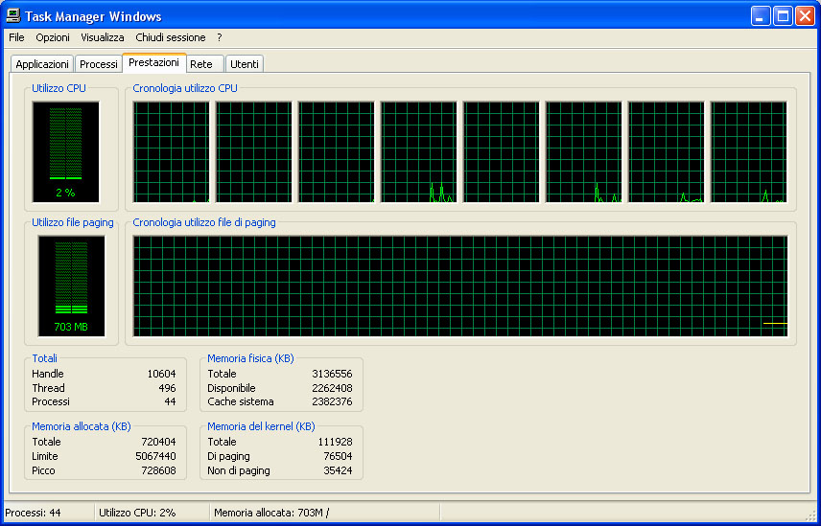This screenshot has width=821, height=526.
Task: Click the fifth CPU history graph
Action: (x=501, y=151)
